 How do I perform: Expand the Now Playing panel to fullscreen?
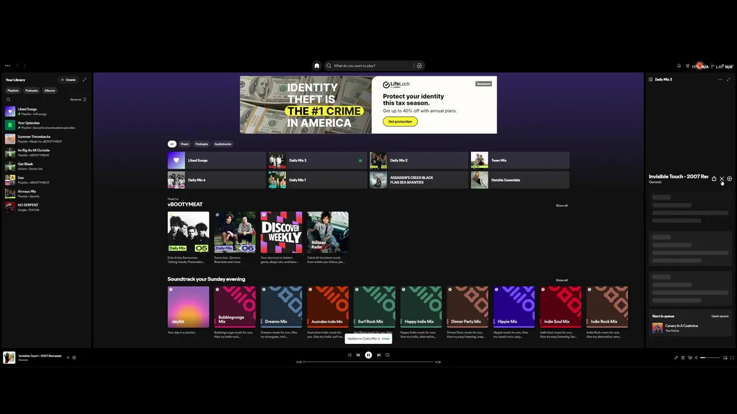(728, 79)
